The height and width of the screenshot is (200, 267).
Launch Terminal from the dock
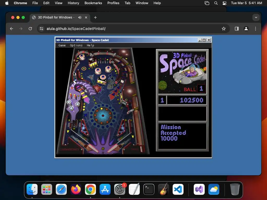click(149, 189)
